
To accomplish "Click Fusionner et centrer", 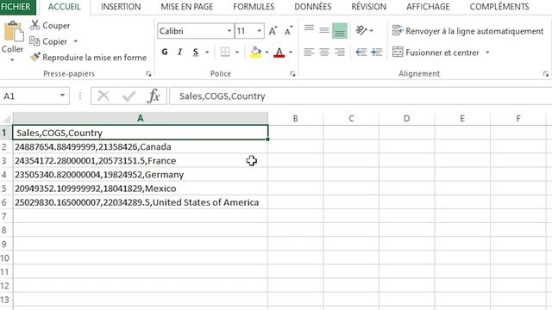I will tap(436, 53).
